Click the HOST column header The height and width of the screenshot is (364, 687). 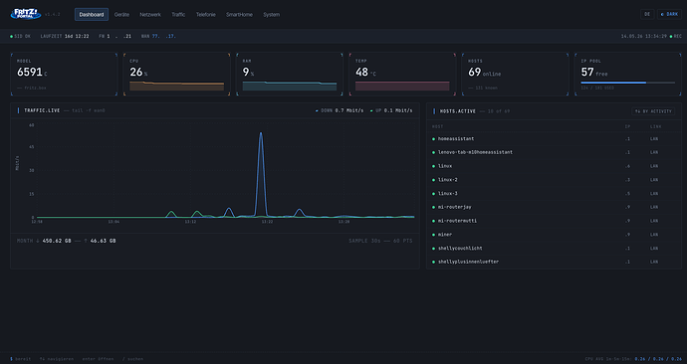437,126
